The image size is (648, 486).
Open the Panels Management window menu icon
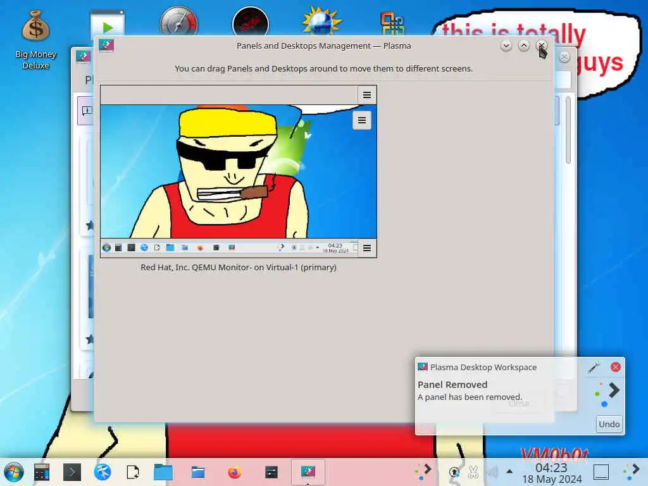(x=106, y=46)
